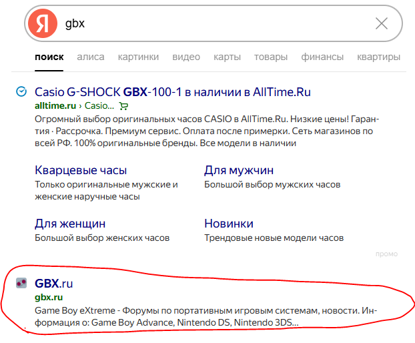Switch to the алиса tab
This screenshot has width=415, height=343.
tap(91, 57)
